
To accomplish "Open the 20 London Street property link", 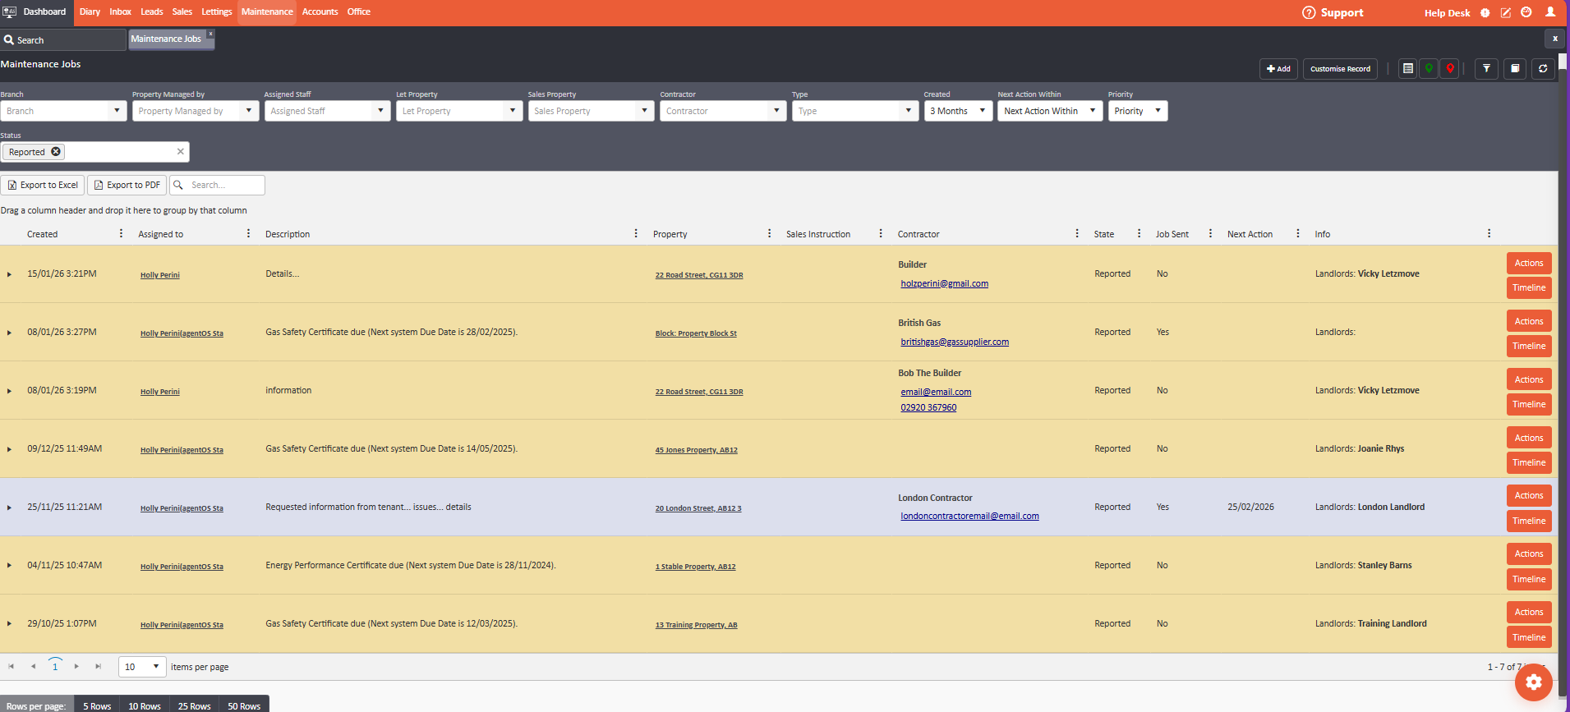I will pos(698,508).
